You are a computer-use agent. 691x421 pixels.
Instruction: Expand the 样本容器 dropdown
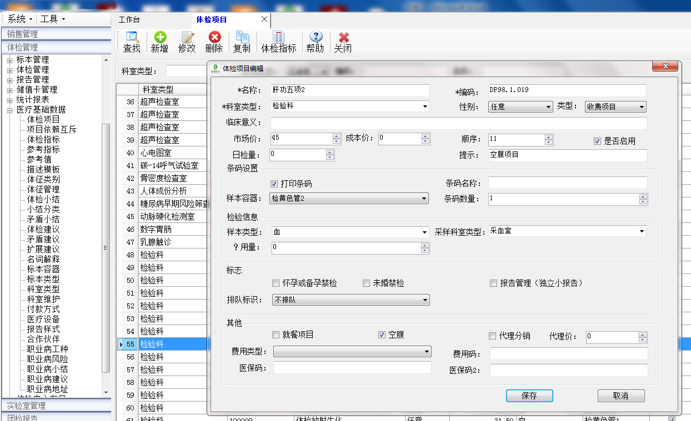pos(424,199)
